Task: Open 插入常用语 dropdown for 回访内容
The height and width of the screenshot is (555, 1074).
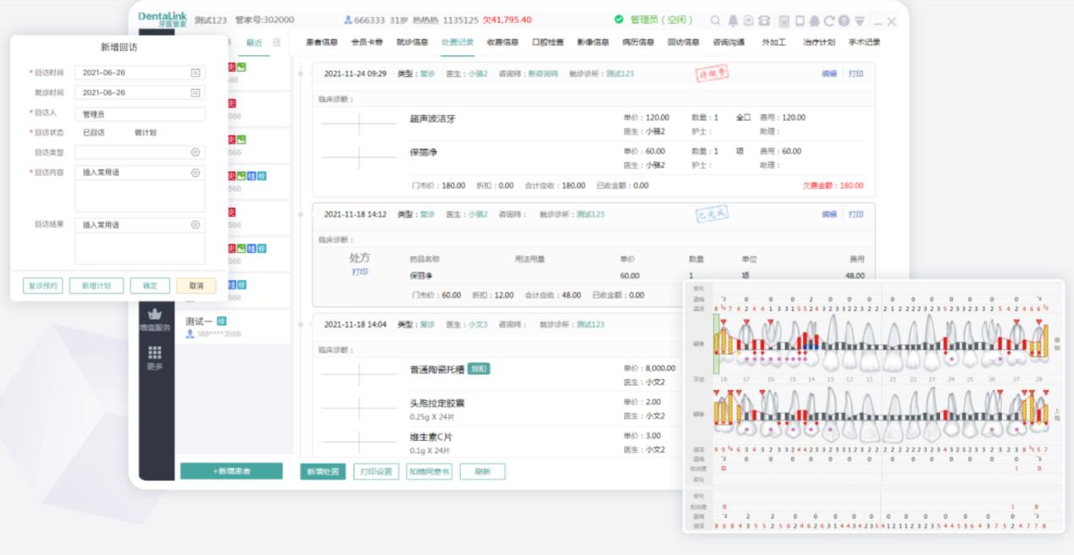Action: tap(140, 173)
